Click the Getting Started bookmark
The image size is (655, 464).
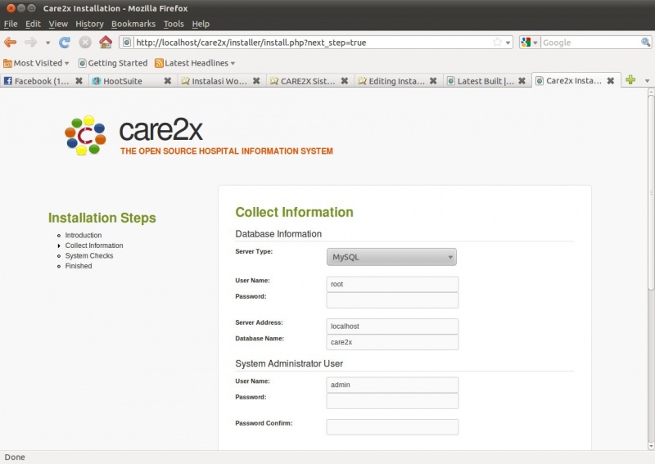pos(113,63)
